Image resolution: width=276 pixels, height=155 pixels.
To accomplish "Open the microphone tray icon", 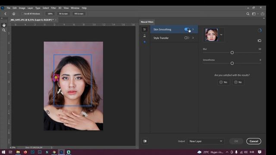I will click(236, 152).
